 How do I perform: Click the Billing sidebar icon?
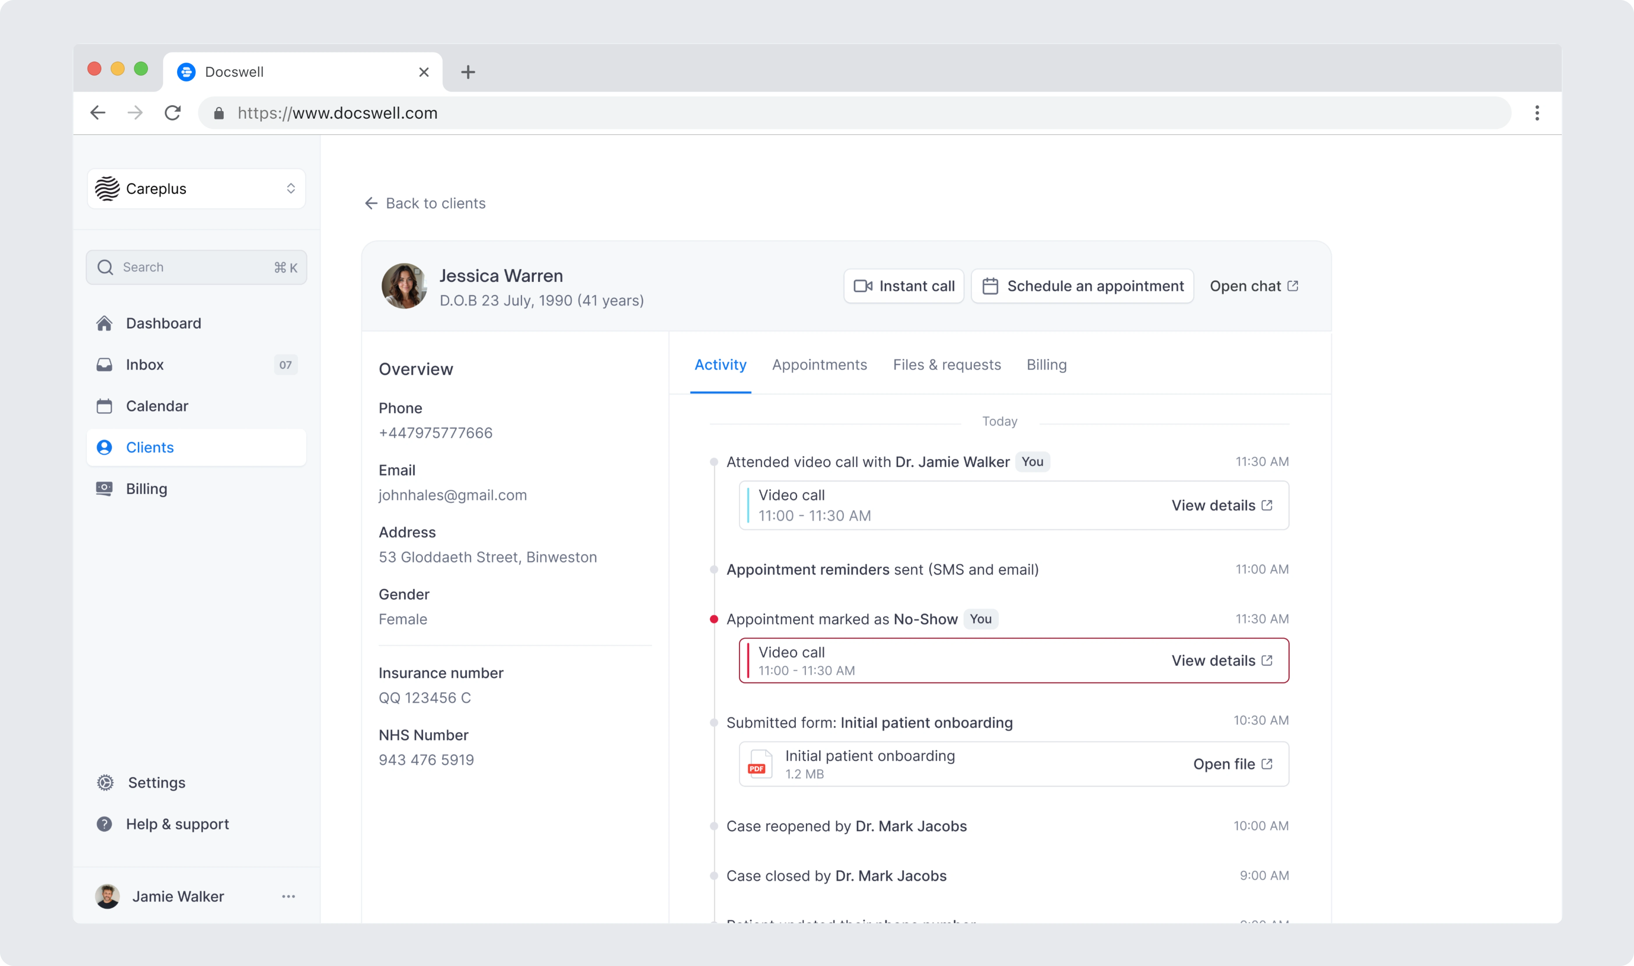104,489
